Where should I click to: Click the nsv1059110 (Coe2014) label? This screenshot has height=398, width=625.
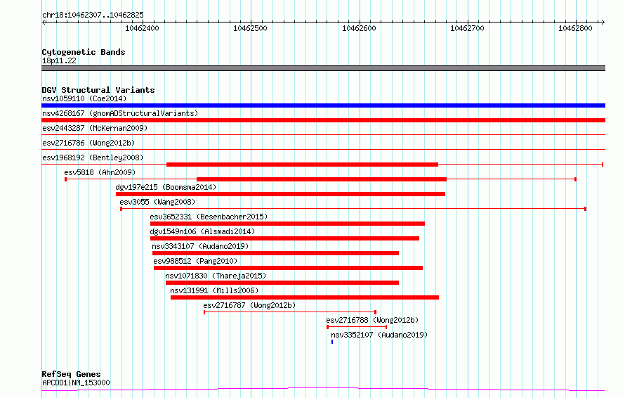pyautogui.click(x=84, y=98)
